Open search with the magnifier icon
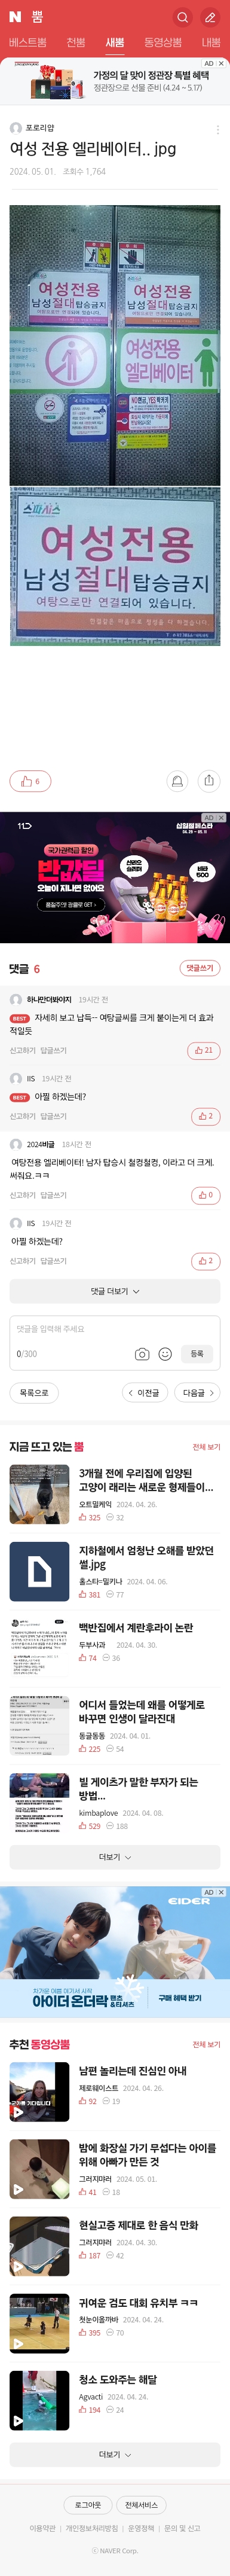Screen dimensions: 230x2576 coord(182,17)
